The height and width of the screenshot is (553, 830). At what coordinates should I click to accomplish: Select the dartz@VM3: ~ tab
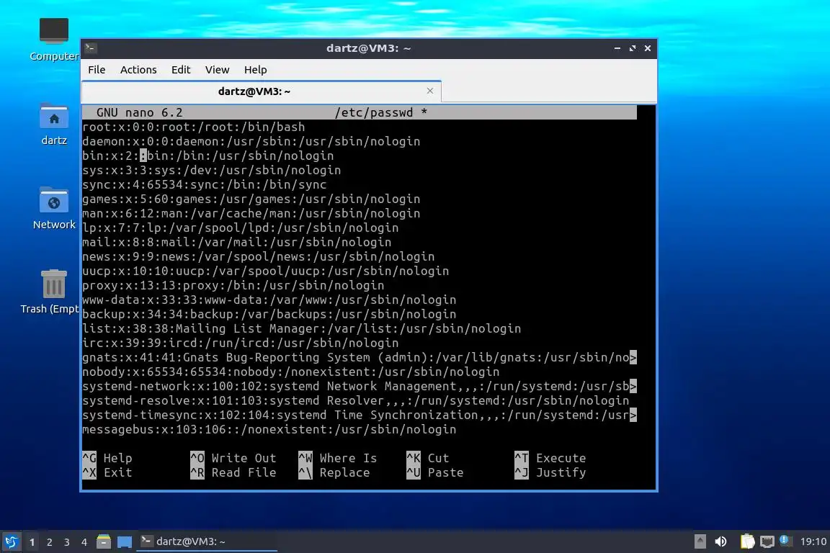(262, 91)
